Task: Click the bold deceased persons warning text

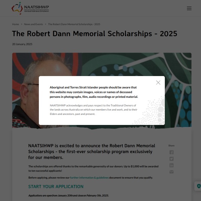Action: coord(94,92)
